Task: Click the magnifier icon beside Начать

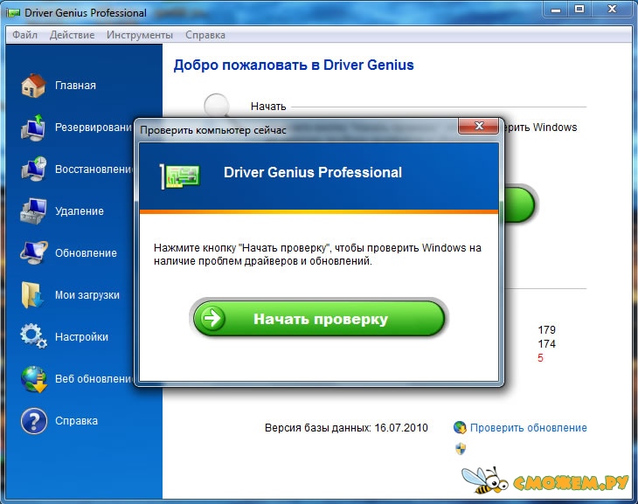Action: [218, 105]
